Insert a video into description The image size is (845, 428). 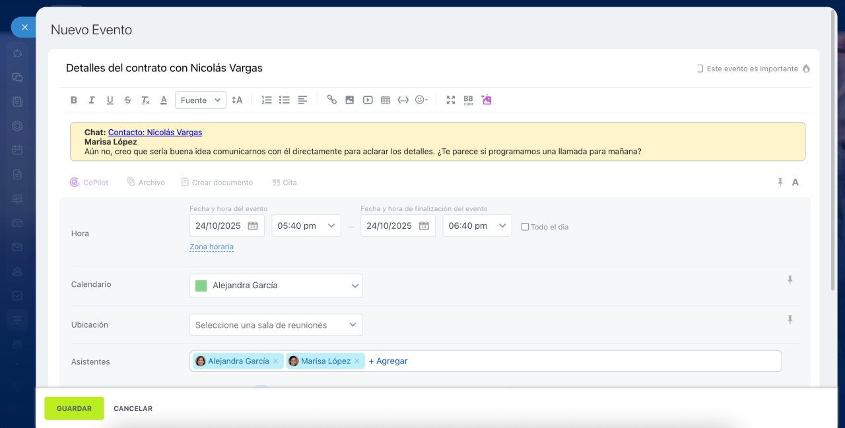[368, 100]
